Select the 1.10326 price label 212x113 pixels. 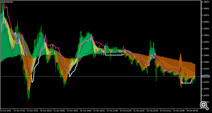point(205,82)
